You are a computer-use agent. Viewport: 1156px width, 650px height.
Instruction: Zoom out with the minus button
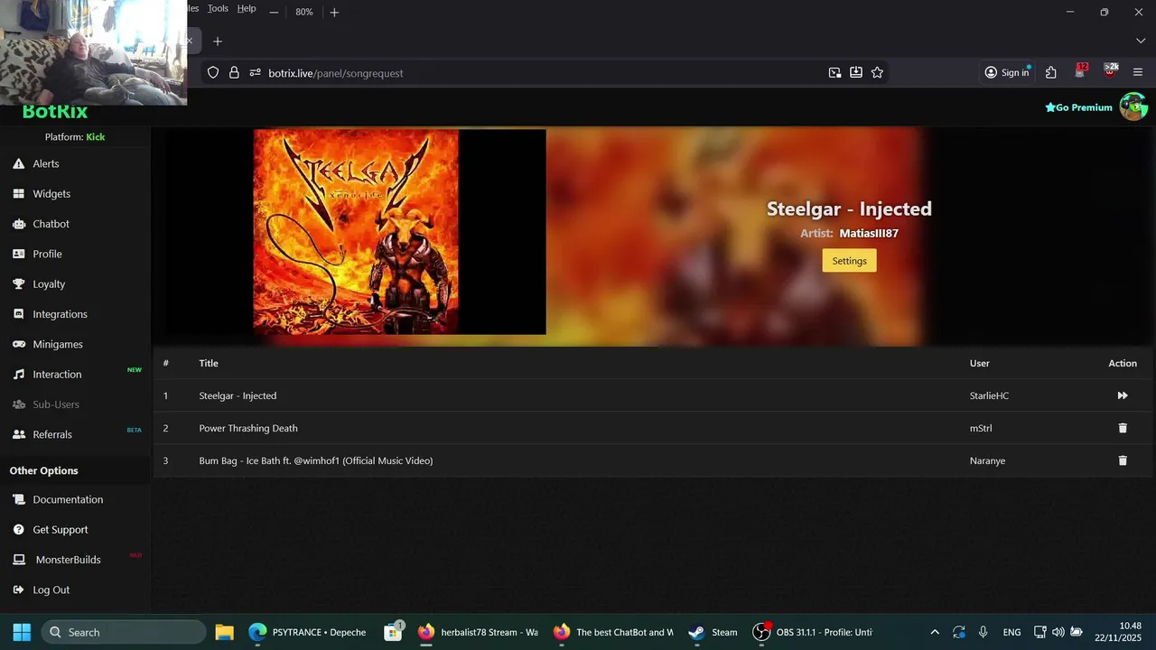click(x=274, y=12)
